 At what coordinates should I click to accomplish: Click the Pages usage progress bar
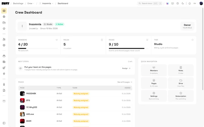click(129, 49)
